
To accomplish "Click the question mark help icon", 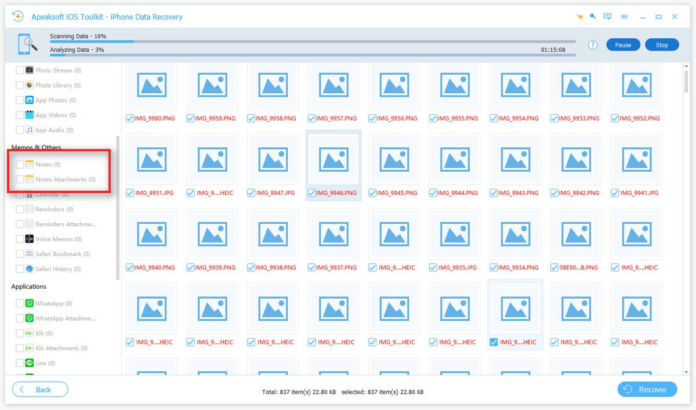I will pos(593,45).
